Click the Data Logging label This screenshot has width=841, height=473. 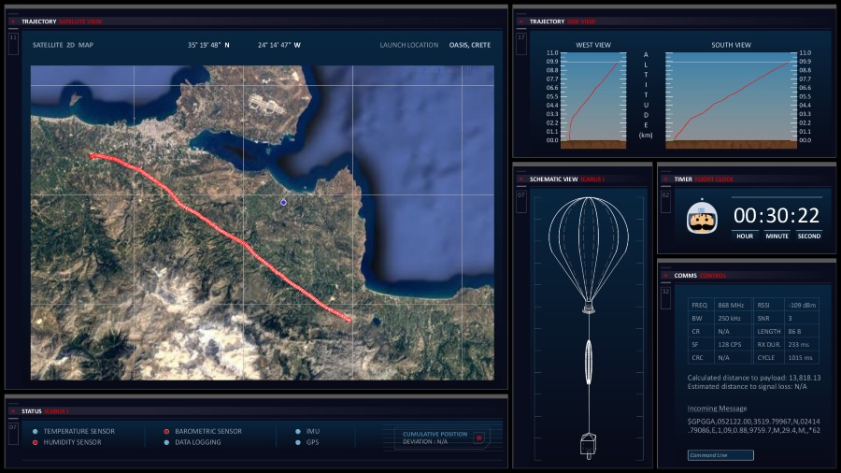point(198,442)
